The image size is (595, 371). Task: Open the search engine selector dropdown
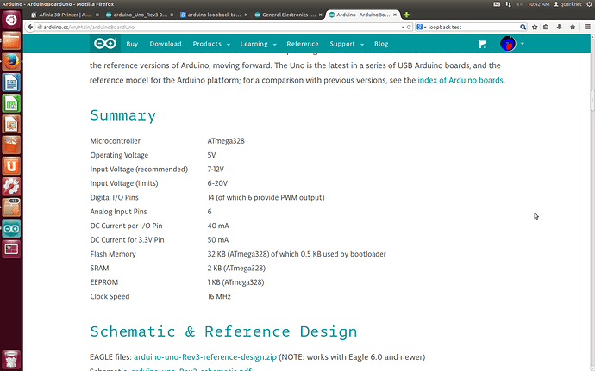pos(422,27)
